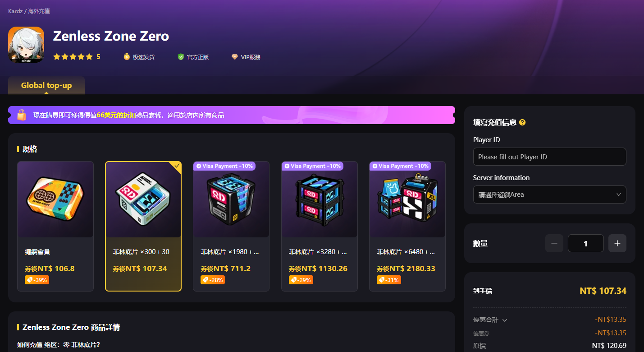Screen dimensions: 644x352
Task: Switch to the Global top-up tab
Action: [x=46, y=85]
